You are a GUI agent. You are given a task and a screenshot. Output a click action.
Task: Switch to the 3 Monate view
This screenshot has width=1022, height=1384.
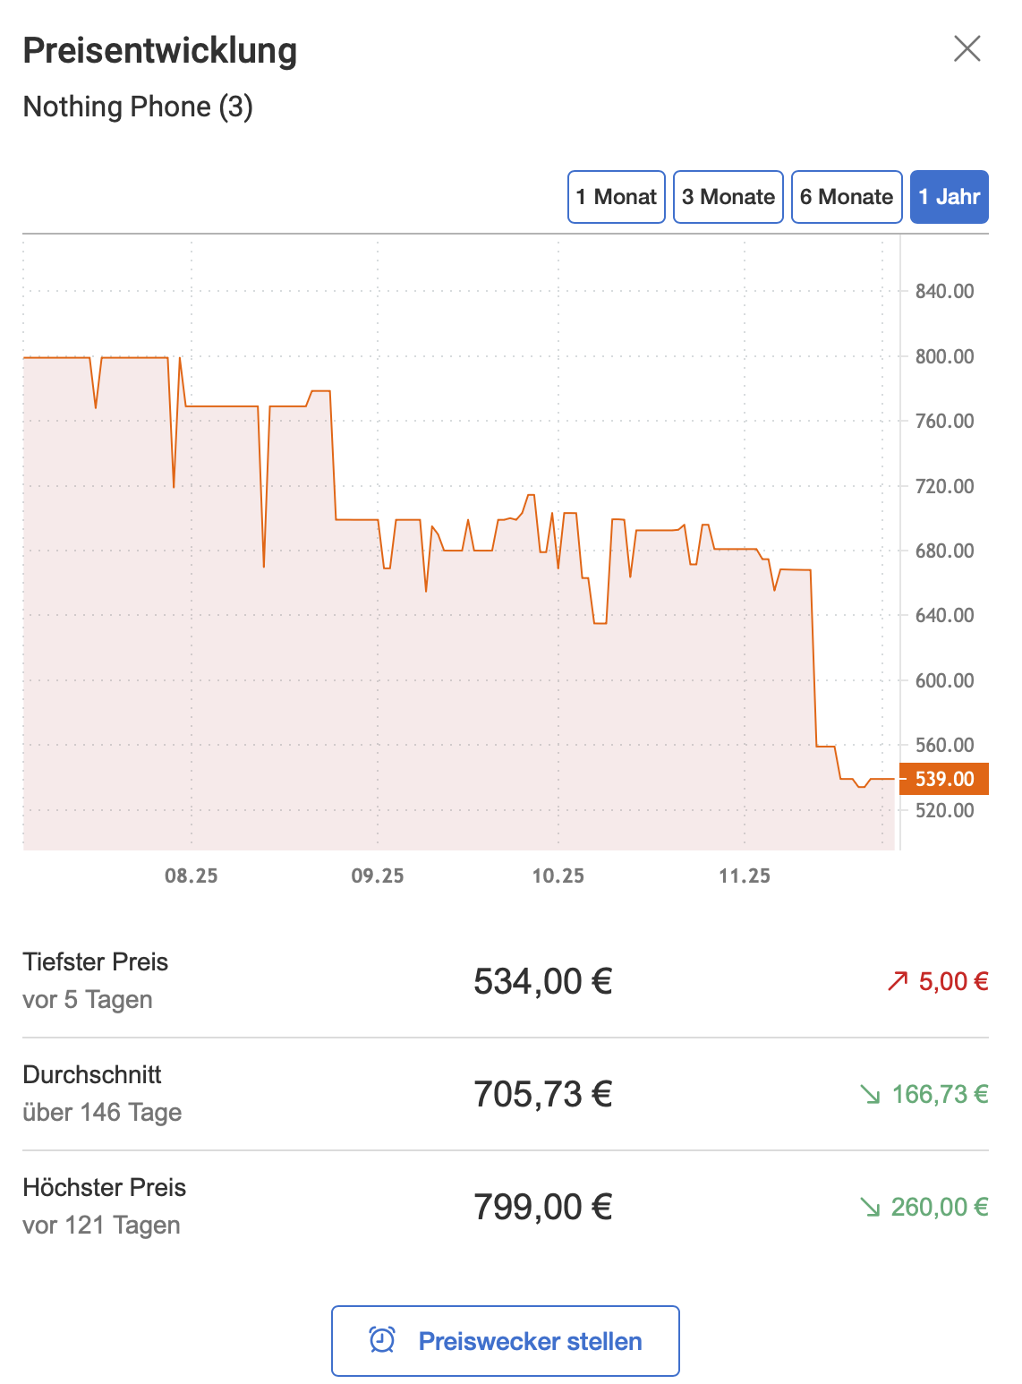click(728, 197)
